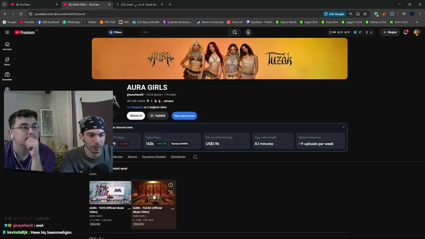The height and width of the screenshot is (239, 425).
Task: Click the AURA TUZAK channel banner
Action: coord(219,58)
